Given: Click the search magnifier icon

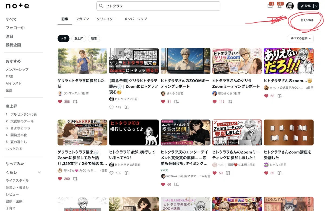Looking at the screenshot, I should [101, 6].
